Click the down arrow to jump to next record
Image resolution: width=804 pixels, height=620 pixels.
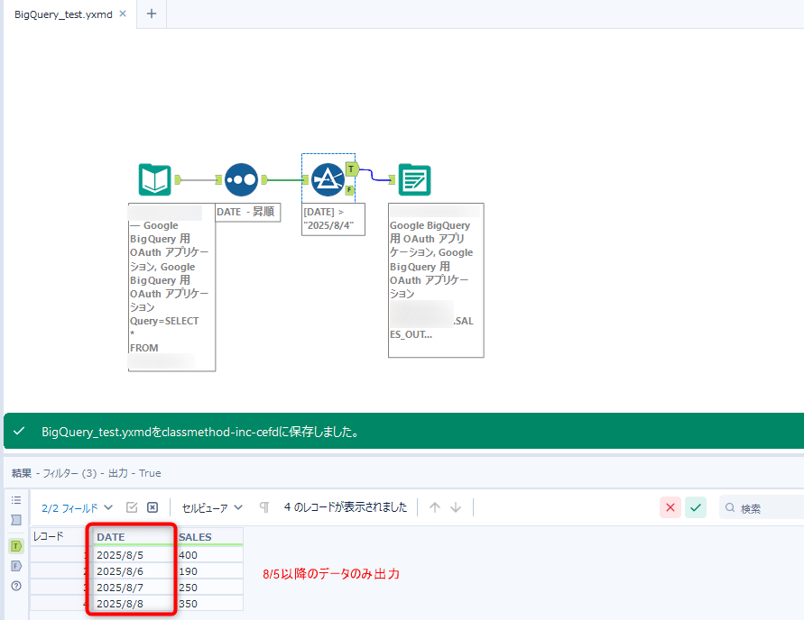point(455,506)
